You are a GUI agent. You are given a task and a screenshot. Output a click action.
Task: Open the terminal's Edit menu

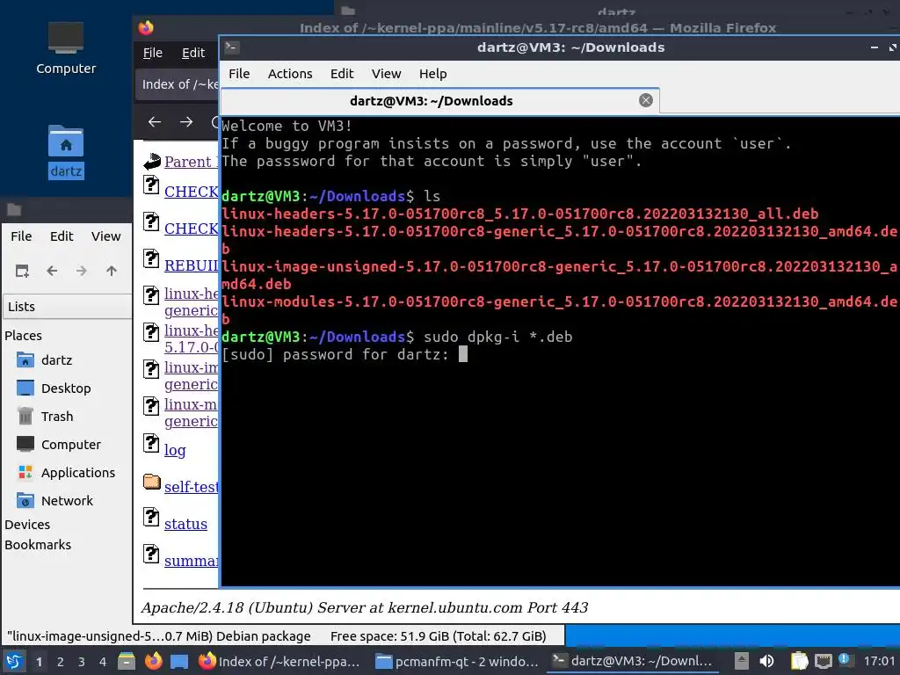point(342,74)
